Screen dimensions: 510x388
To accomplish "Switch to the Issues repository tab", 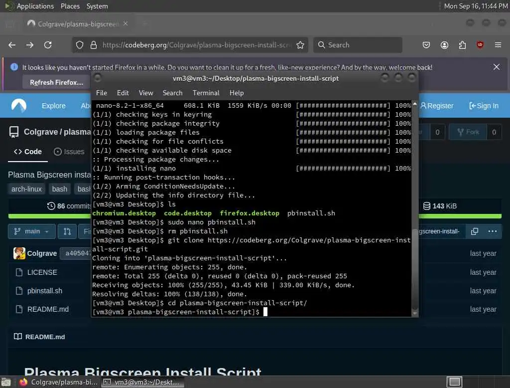I will [x=69, y=152].
